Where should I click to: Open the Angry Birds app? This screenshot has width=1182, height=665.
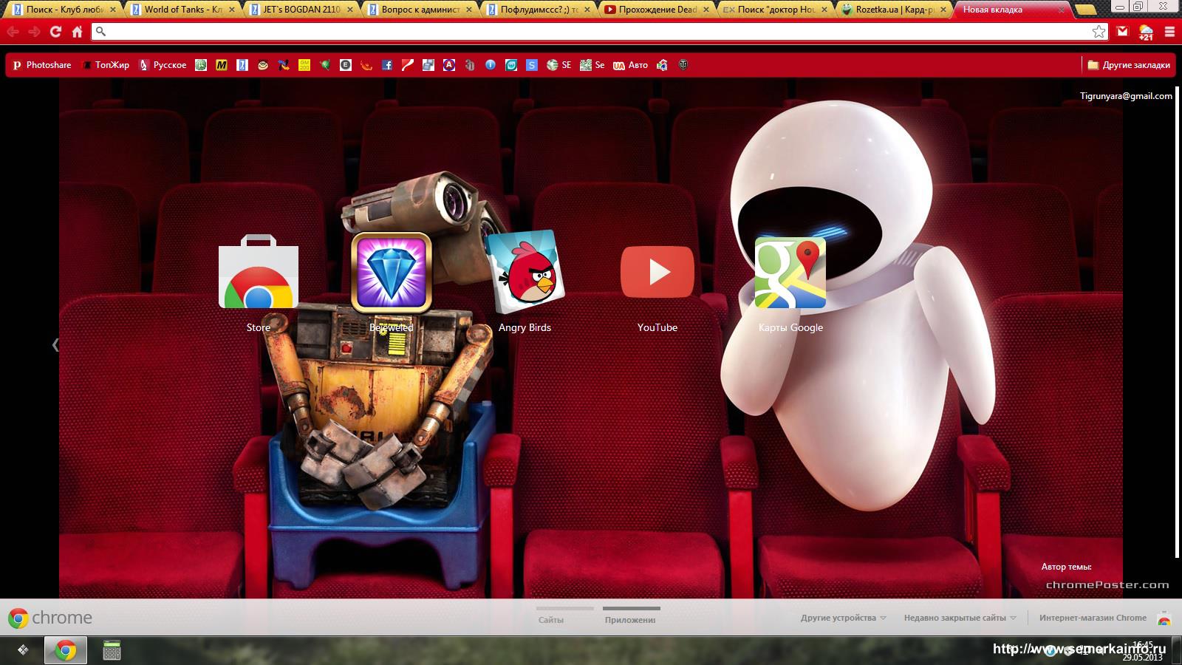[x=525, y=273]
